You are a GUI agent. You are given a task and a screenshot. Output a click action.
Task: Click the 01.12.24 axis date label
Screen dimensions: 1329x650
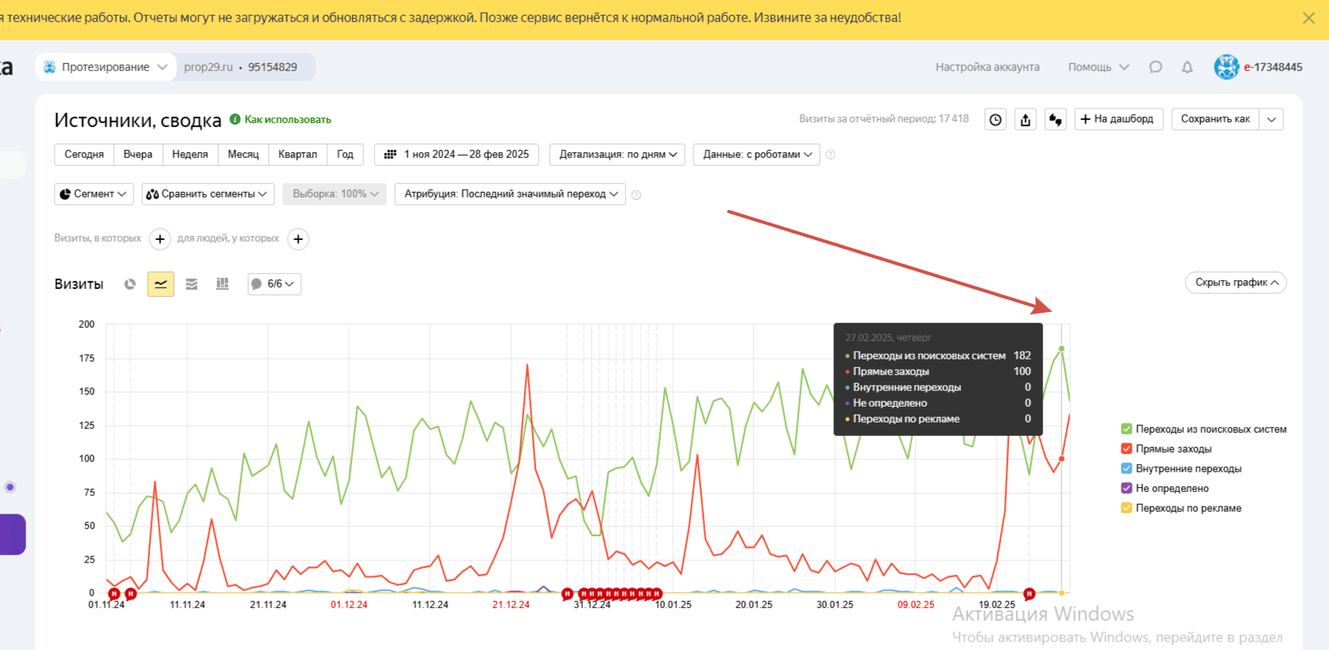[349, 605]
